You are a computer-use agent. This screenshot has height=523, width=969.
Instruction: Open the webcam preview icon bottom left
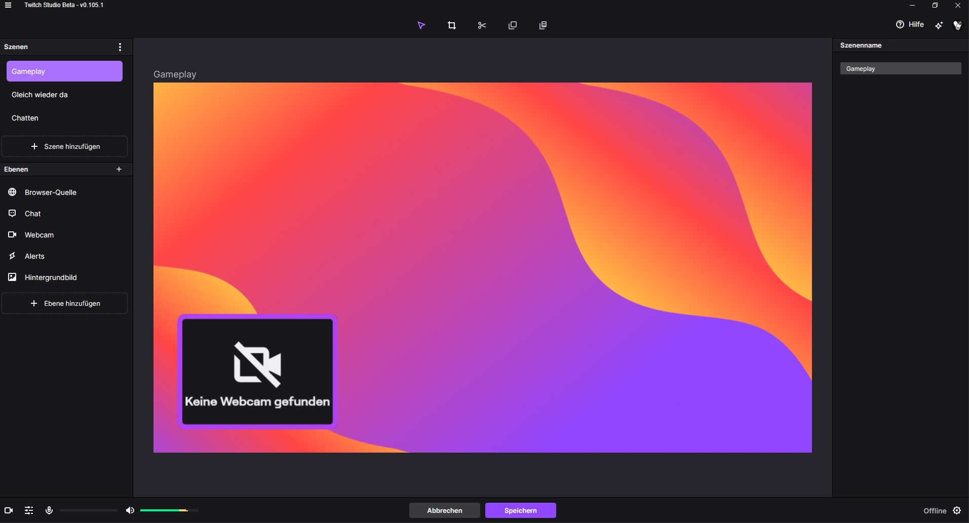pos(8,510)
